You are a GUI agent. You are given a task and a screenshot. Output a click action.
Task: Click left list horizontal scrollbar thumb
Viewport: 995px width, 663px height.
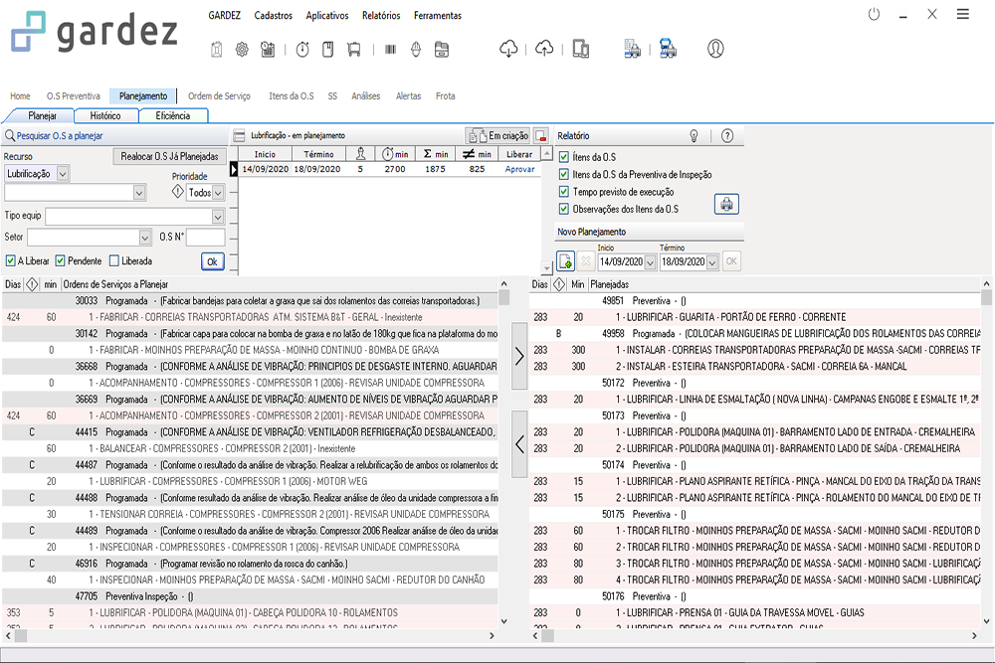click(x=20, y=635)
